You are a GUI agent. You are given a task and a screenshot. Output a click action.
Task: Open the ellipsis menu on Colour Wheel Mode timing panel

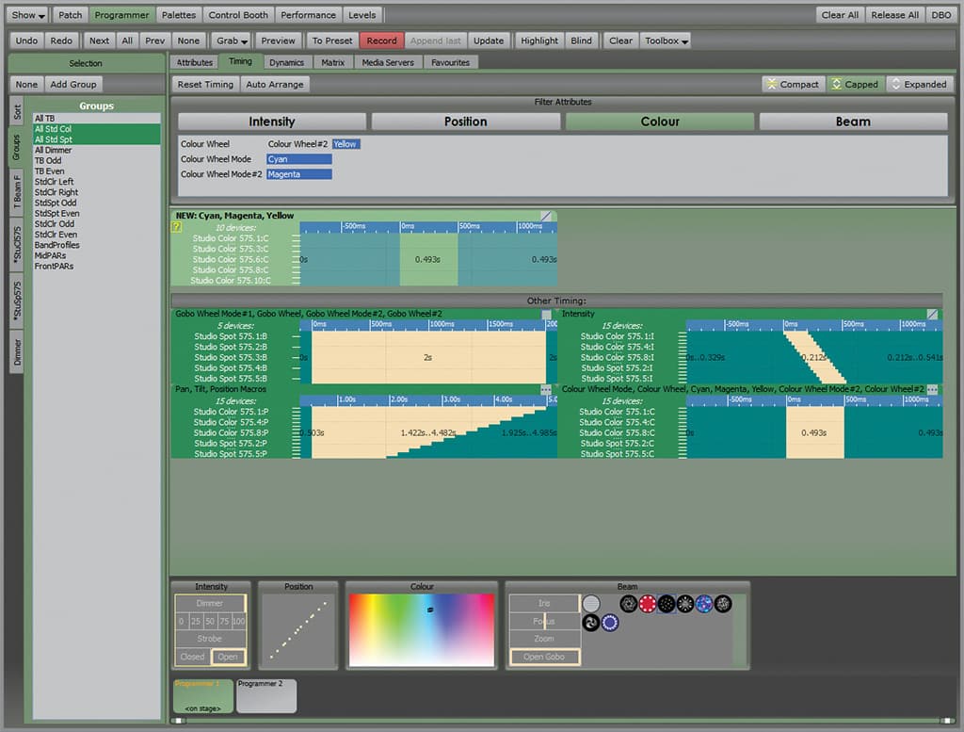tap(933, 390)
